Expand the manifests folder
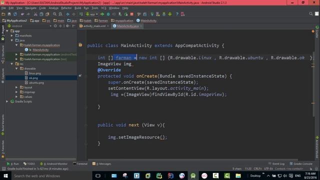Image resolution: width=320 pixels, height=180 pixels. pyautogui.click(x=12, y=35)
